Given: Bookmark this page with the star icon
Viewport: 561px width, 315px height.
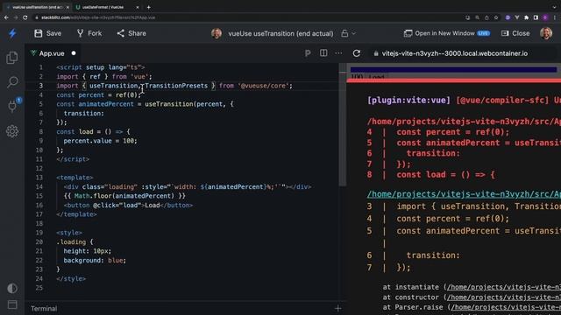Looking at the screenshot, I should [x=496, y=17].
